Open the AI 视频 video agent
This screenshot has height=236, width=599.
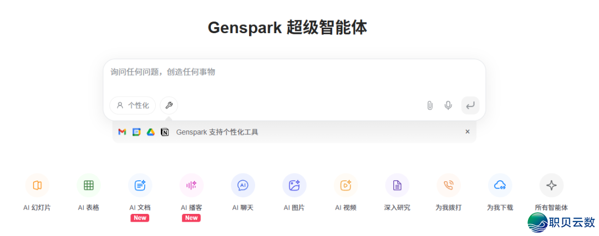pos(346,186)
